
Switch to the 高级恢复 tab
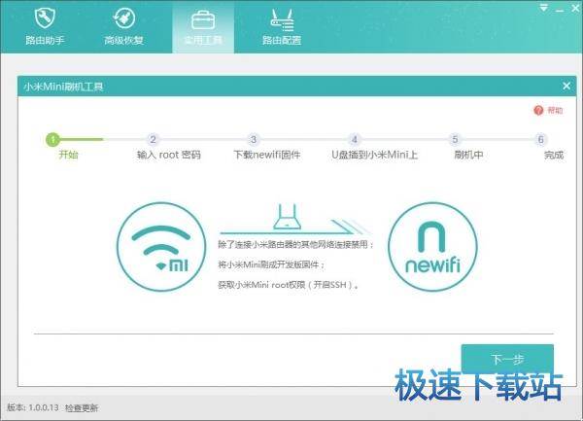[123, 27]
